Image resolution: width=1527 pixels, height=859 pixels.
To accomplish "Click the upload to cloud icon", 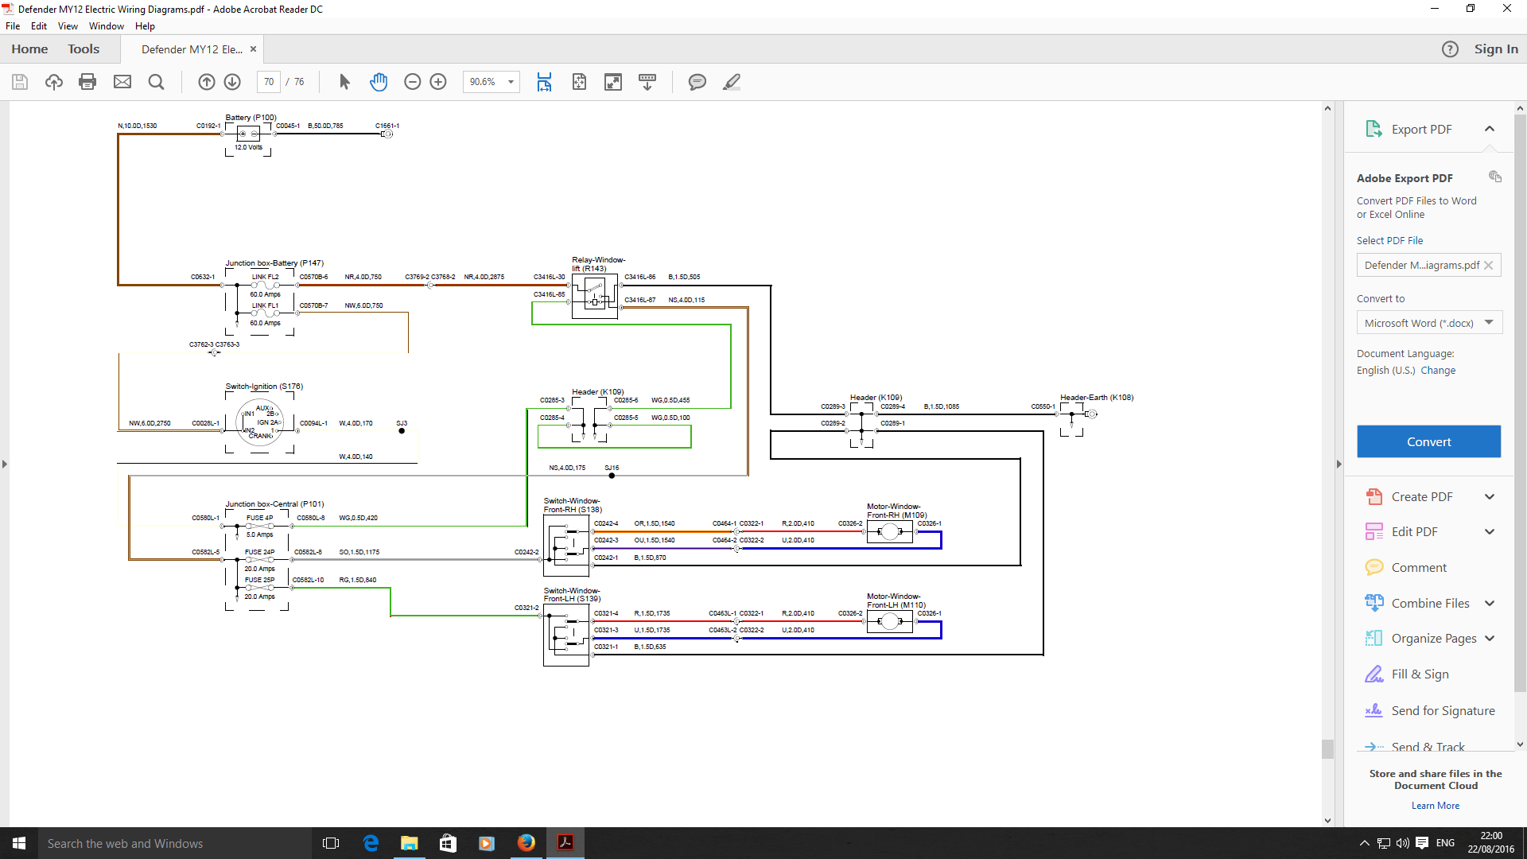I will click(x=54, y=82).
